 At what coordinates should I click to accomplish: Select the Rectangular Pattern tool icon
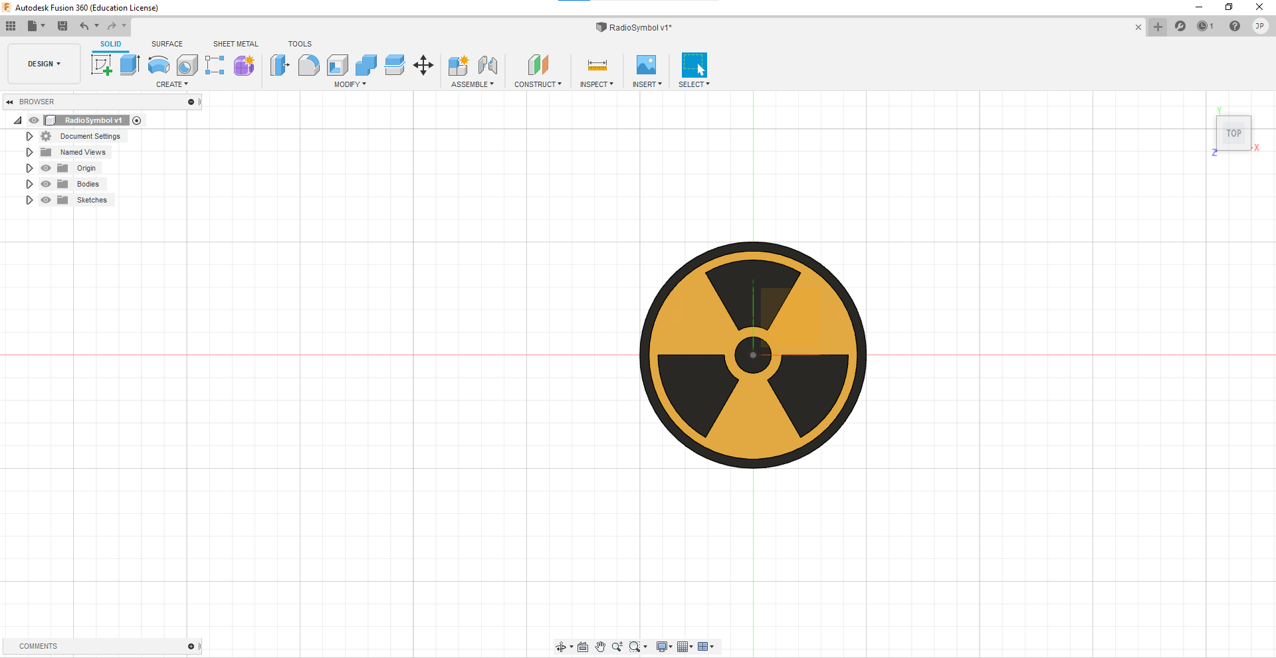215,65
